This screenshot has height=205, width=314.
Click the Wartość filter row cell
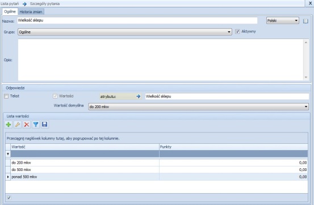click(x=85, y=154)
